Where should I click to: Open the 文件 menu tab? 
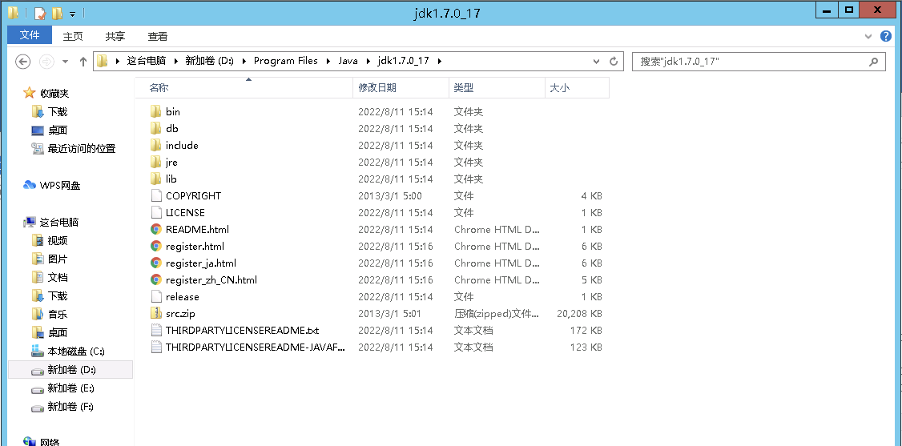tap(30, 36)
